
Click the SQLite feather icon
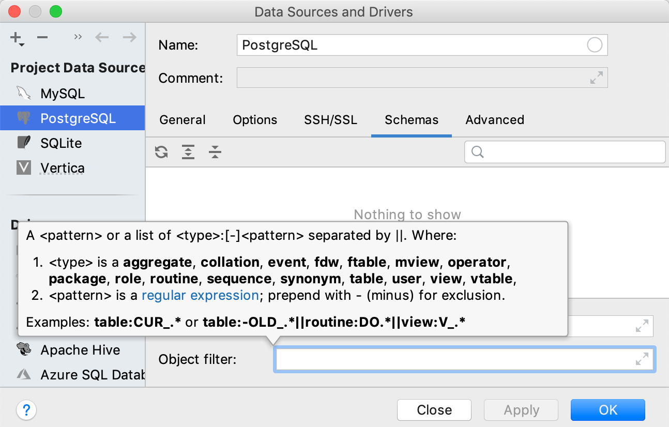(x=23, y=143)
